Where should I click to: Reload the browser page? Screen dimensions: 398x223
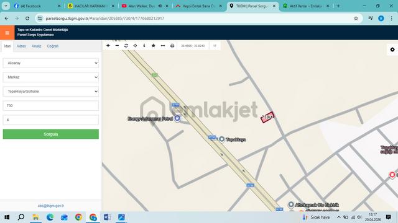coord(27,18)
